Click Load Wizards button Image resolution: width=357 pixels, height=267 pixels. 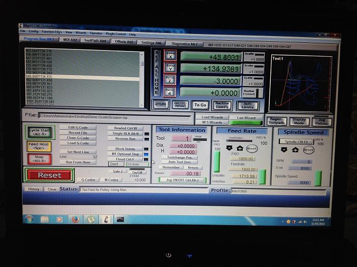point(212,117)
